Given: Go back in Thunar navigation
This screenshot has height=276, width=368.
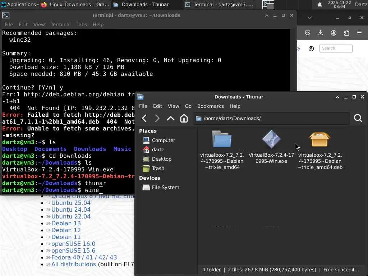Looking at the screenshot, I should pyautogui.click(x=144, y=118).
